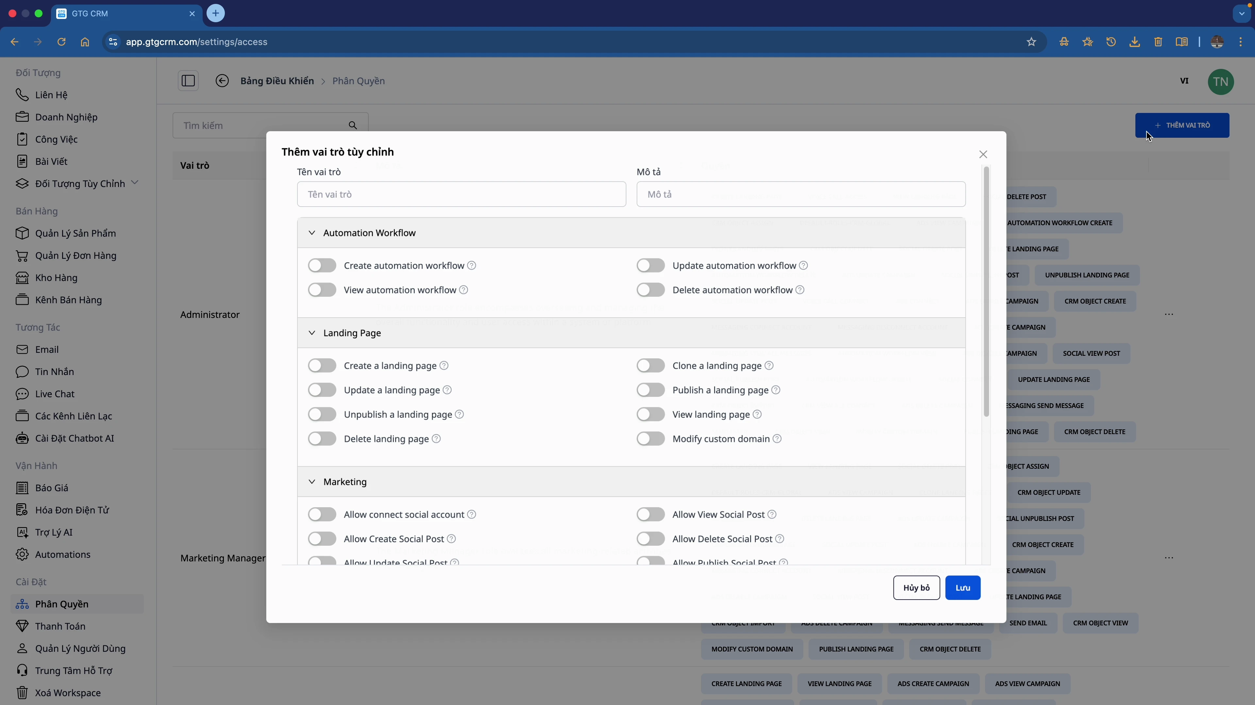Click browser downloads icon in toolbar
Viewport: 1255px width, 705px height.
click(1135, 42)
